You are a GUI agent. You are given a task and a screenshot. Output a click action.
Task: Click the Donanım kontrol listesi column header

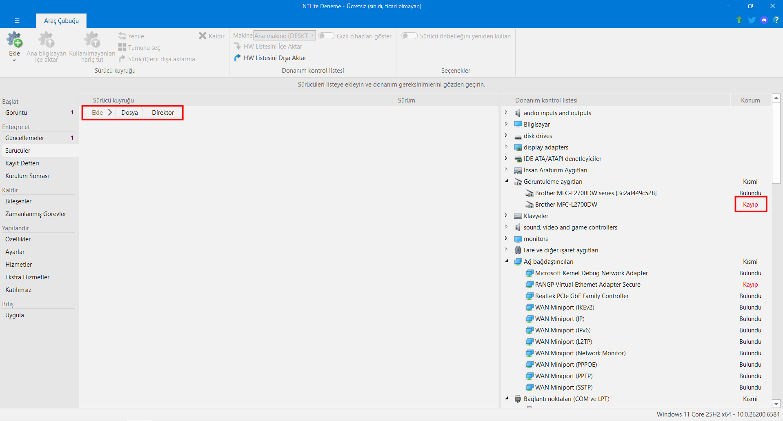(616, 100)
